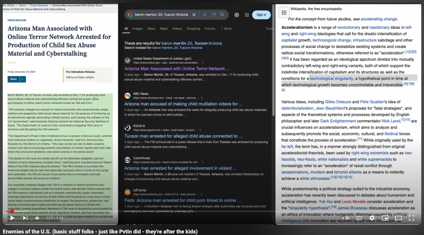424x235 pixels.
Task: Click 'baron martin, 20, Tucson Arizona' corrected query link
Action: click(x=192, y=43)
